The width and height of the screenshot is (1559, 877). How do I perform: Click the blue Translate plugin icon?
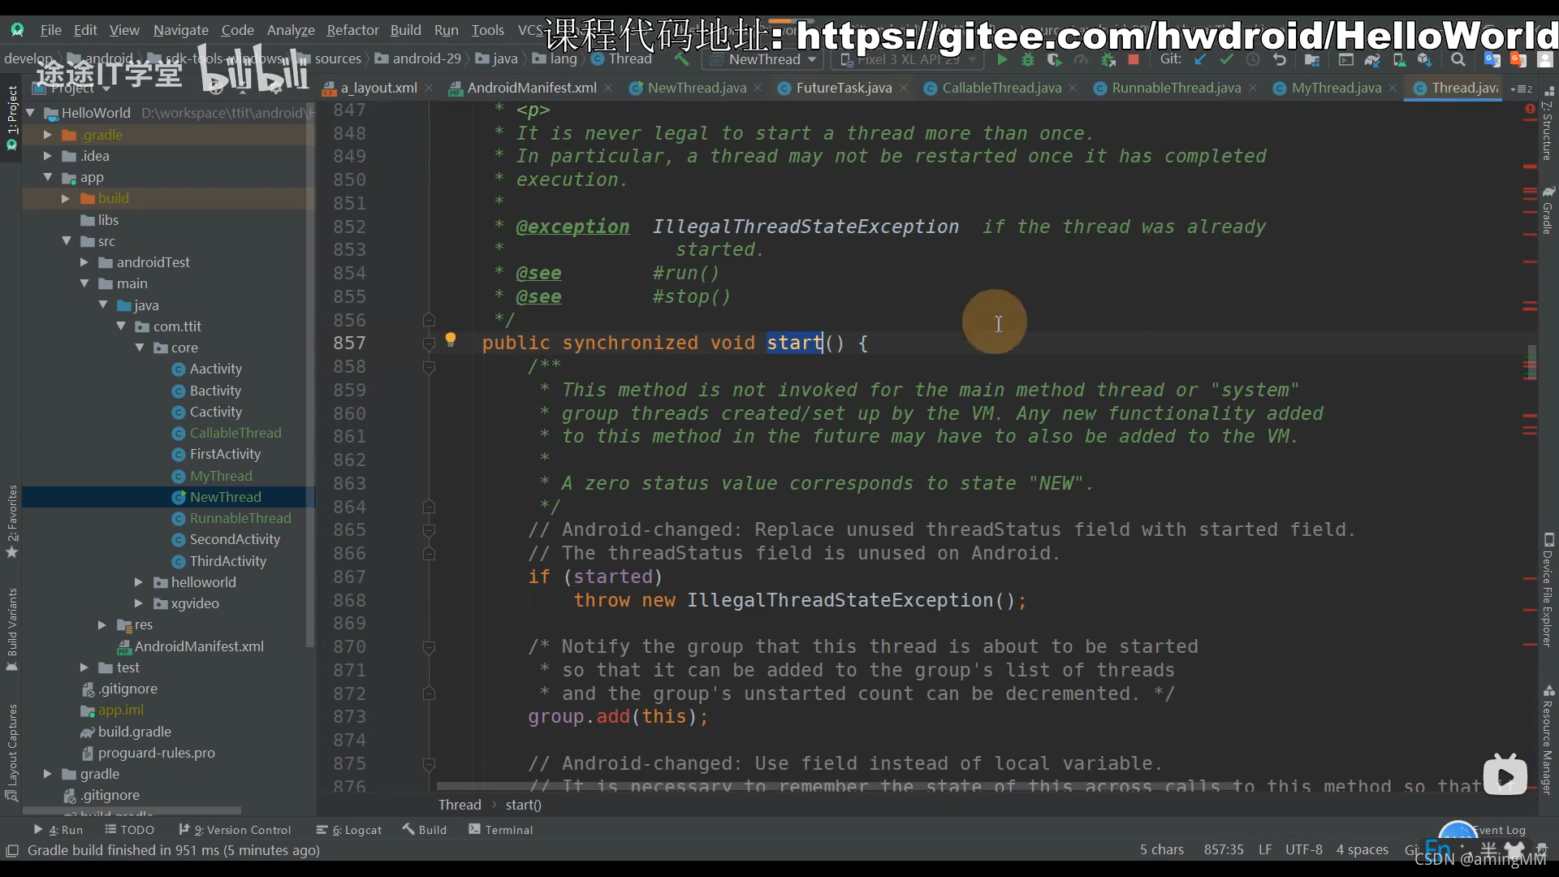click(1492, 59)
